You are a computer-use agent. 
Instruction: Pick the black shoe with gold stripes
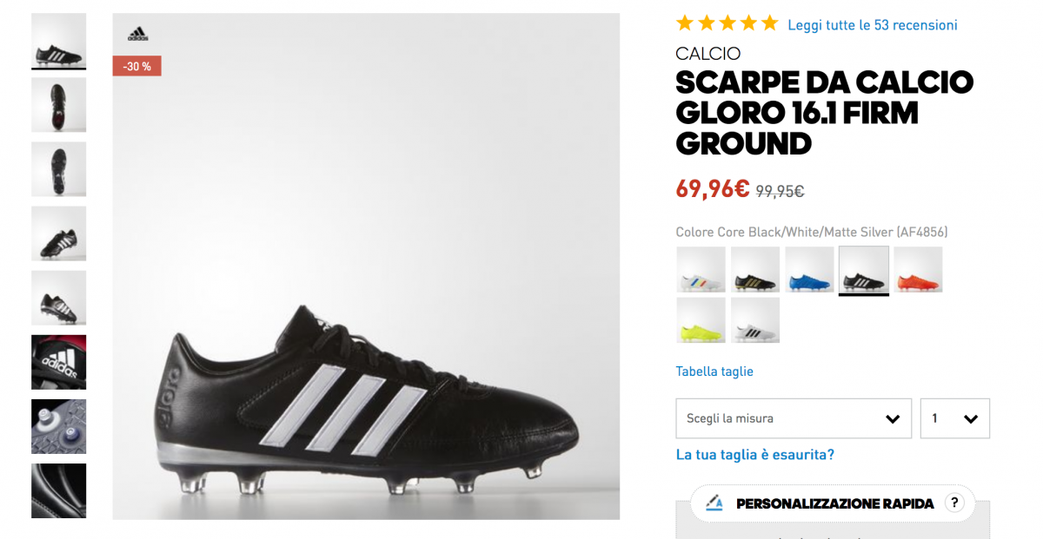pos(754,269)
